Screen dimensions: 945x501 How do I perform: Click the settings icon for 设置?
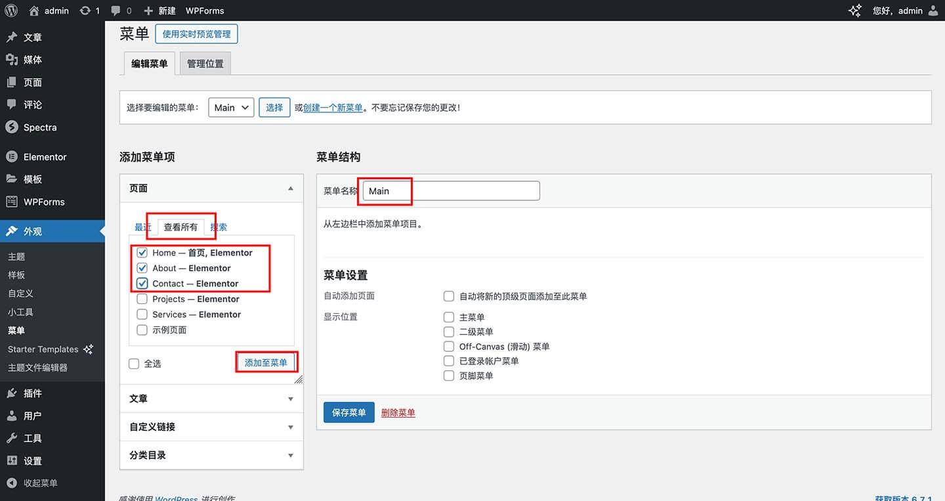click(12, 461)
